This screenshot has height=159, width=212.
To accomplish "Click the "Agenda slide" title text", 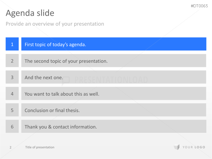I will 30,13.
